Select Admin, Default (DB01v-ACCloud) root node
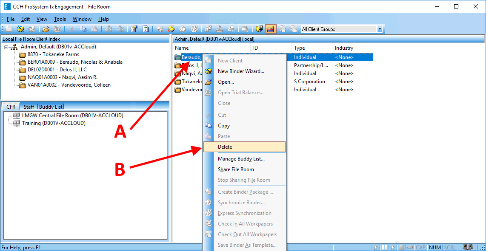 [x=58, y=47]
